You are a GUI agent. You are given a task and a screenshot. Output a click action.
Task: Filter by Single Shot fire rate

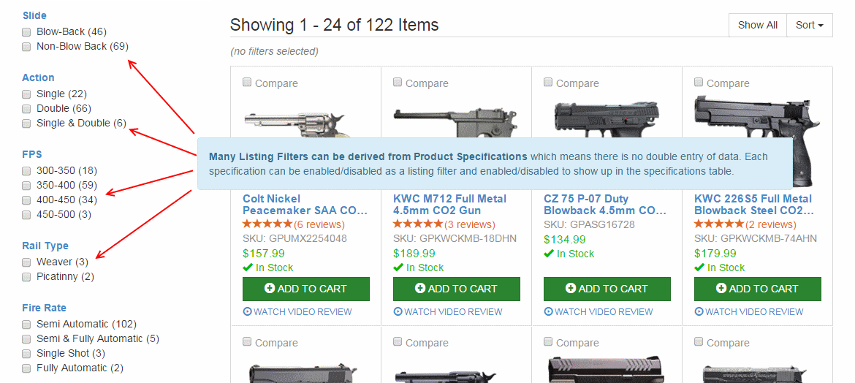26,354
